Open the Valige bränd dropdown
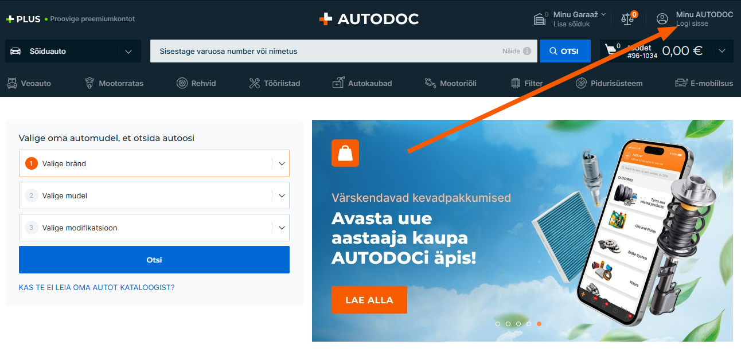The height and width of the screenshot is (360, 741). (154, 163)
